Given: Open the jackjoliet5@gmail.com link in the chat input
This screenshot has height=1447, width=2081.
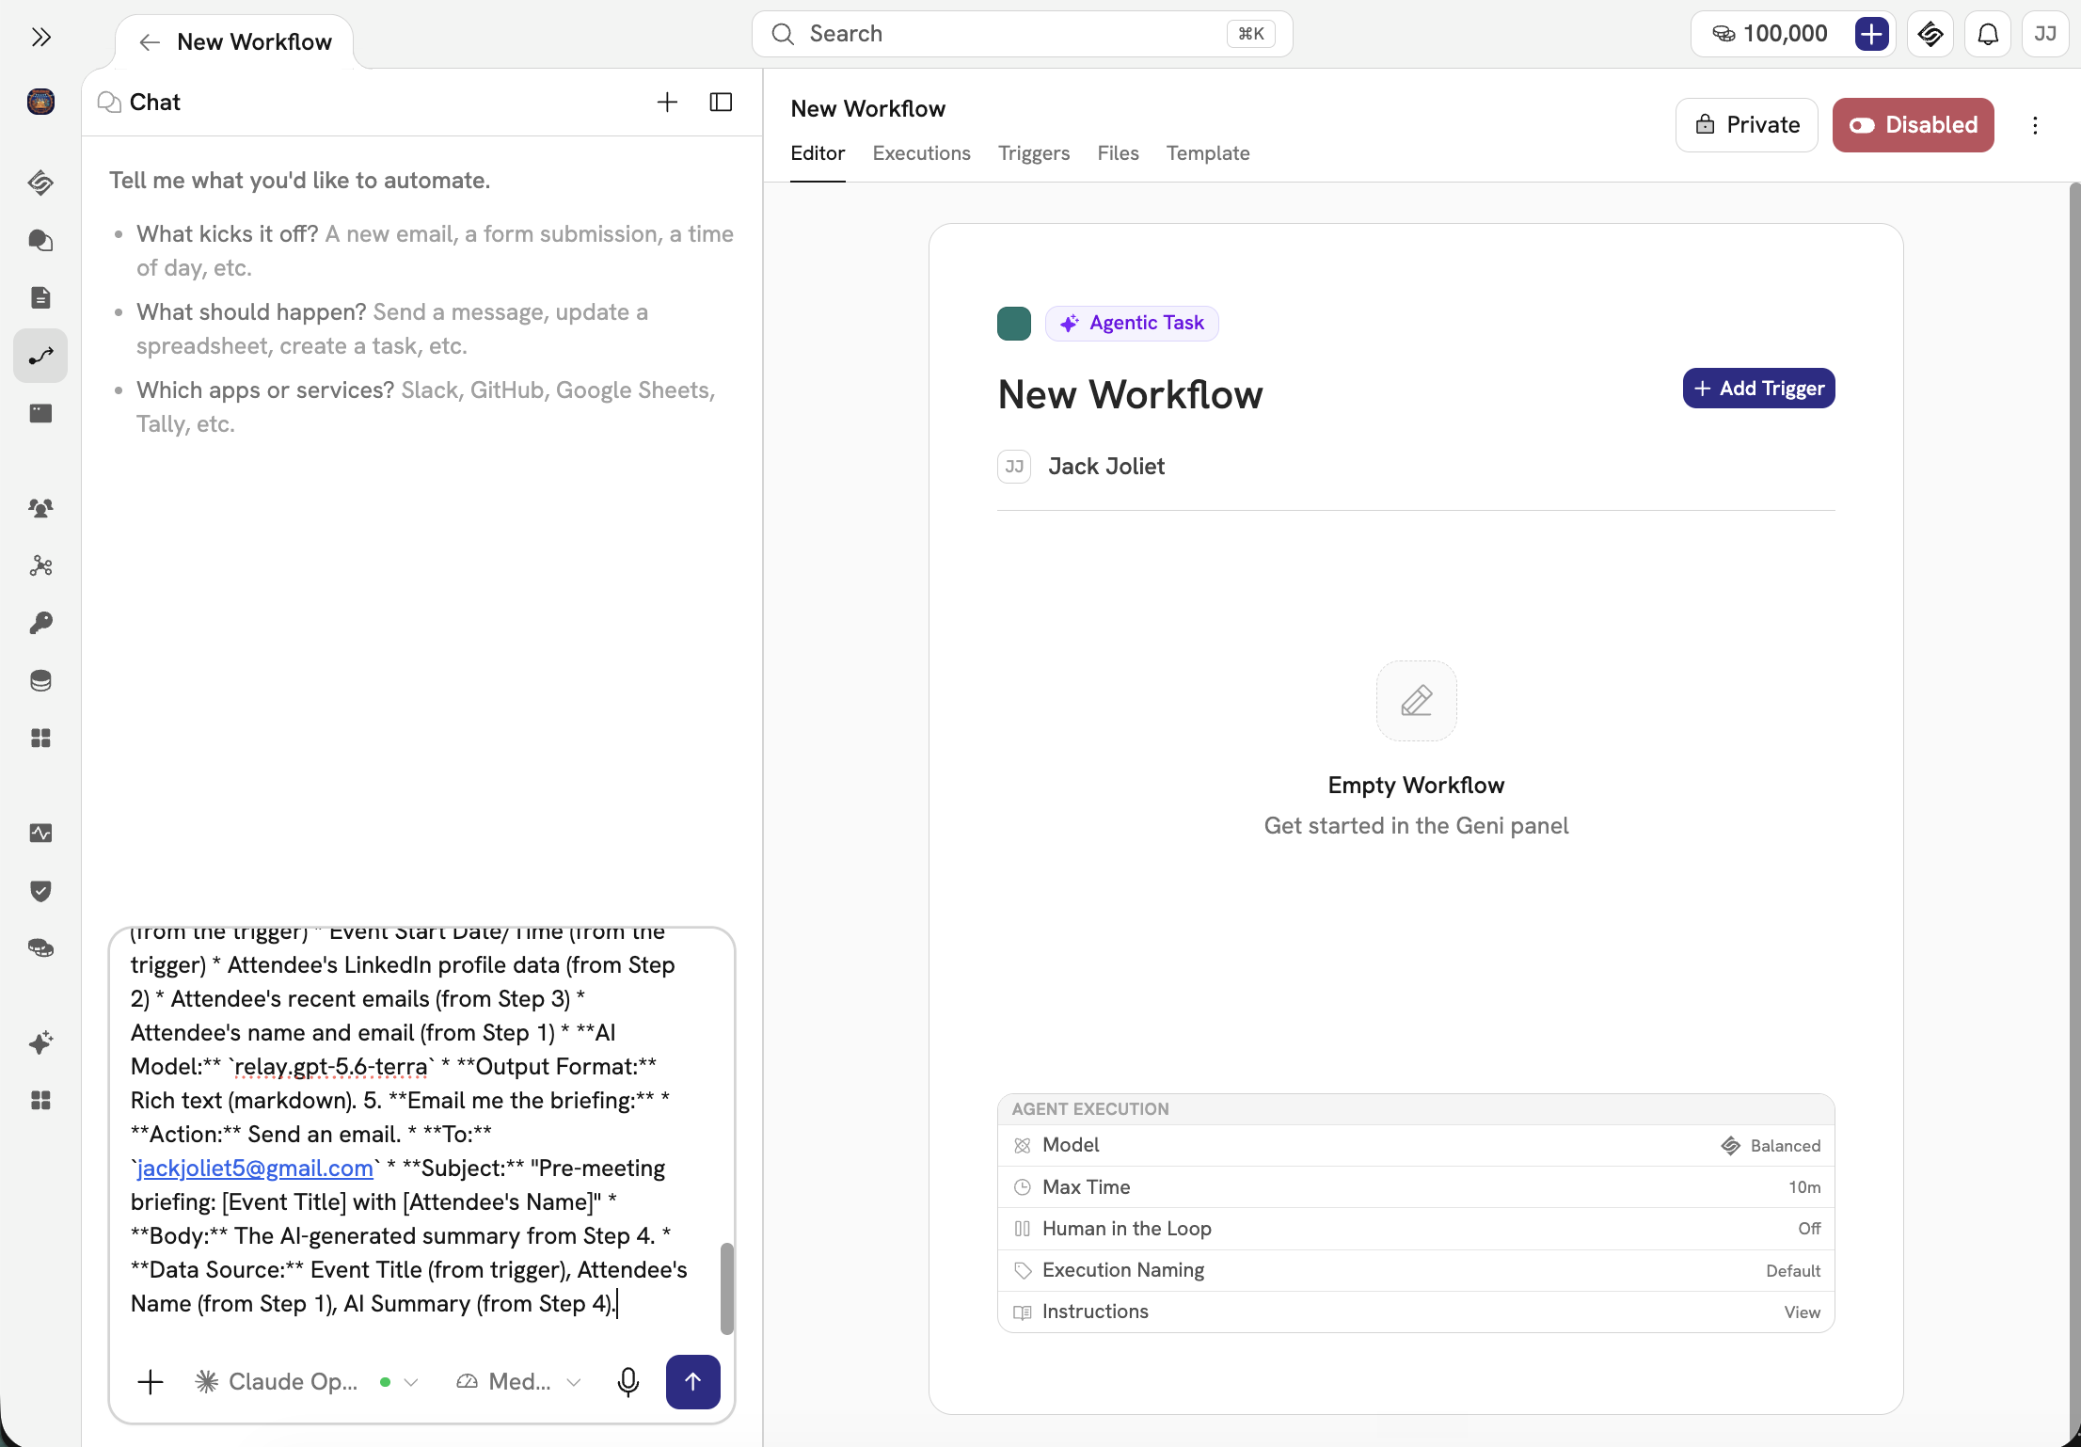Looking at the screenshot, I should pos(255,1168).
